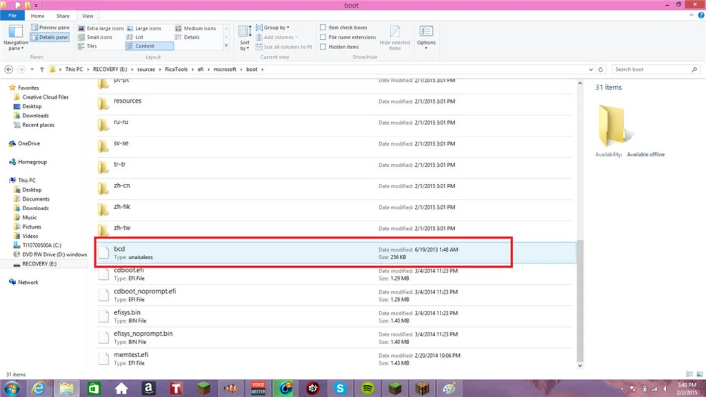Open Skype from the taskbar
The width and height of the screenshot is (706, 397).
(340, 388)
